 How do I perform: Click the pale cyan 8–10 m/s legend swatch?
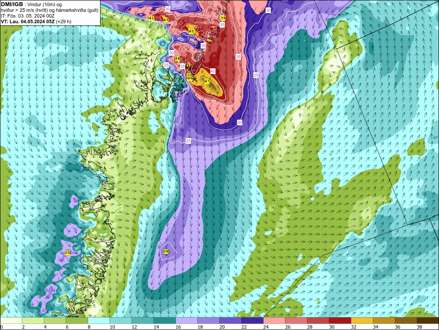98,320
